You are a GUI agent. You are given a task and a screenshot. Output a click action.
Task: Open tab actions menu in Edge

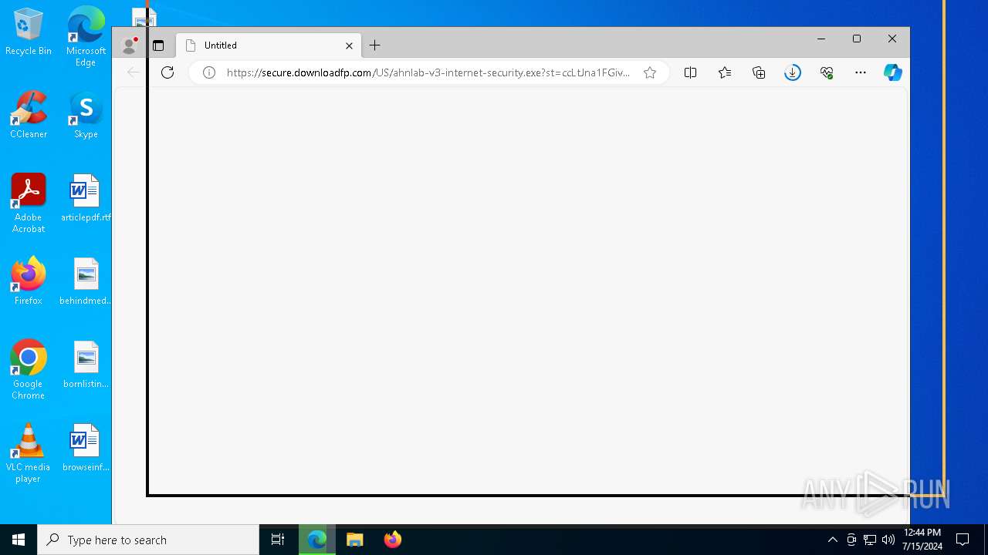(x=158, y=45)
